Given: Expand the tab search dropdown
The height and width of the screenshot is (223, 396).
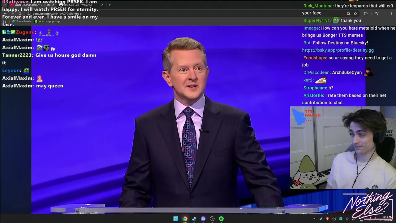Looking at the screenshot, I should (4, 5).
